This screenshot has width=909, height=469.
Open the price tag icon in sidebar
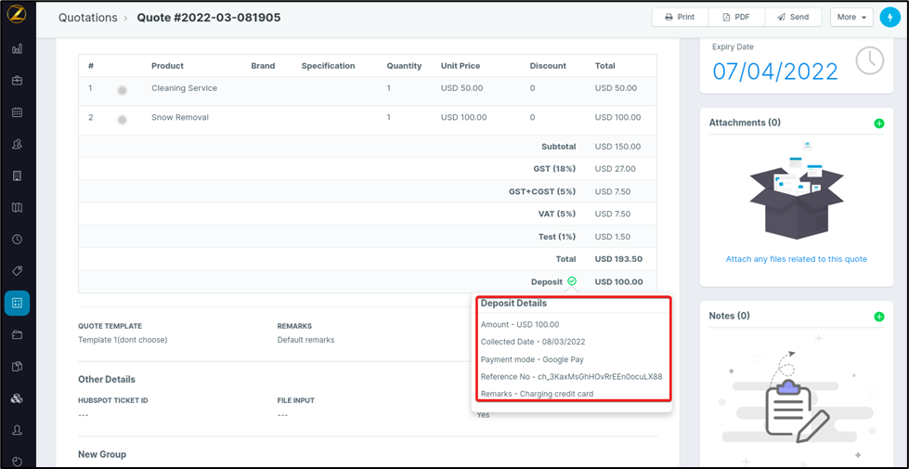[17, 270]
